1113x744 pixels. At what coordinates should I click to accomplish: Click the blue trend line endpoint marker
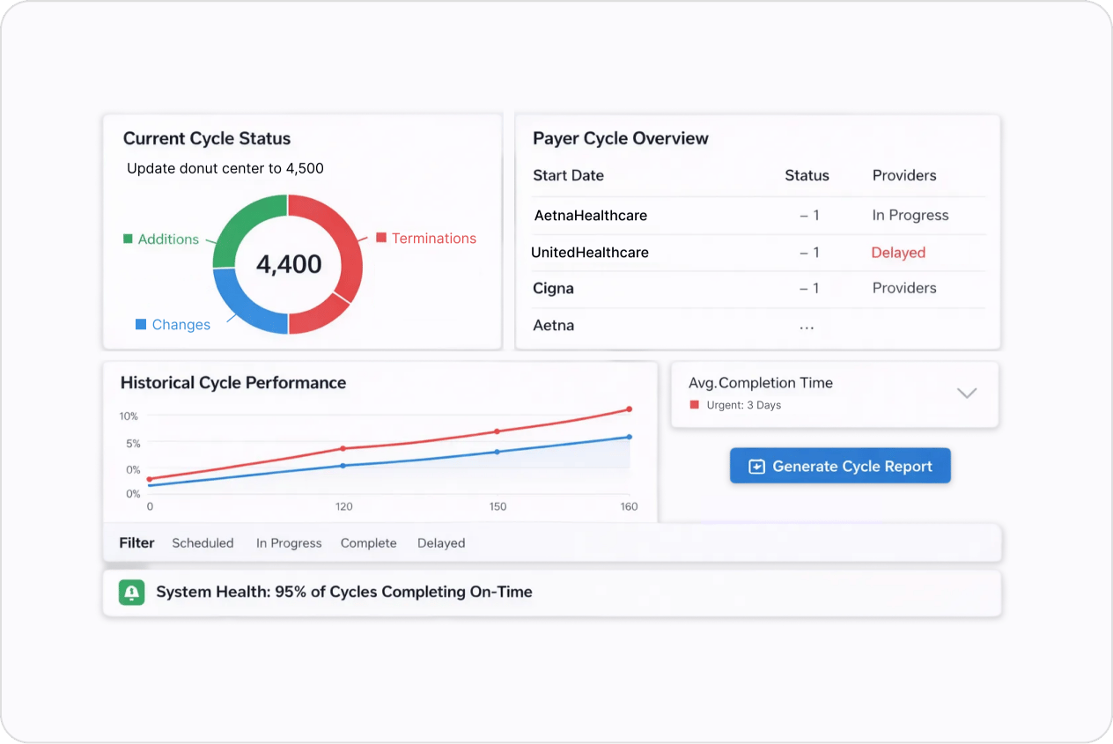coord(629,436)
